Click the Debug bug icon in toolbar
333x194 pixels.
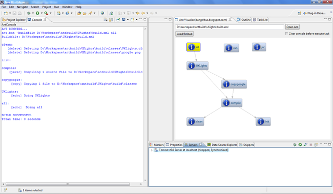[x=29, y=13]
